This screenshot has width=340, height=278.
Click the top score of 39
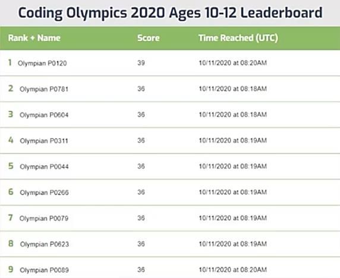pyautogui.click(x=141, y=63)
